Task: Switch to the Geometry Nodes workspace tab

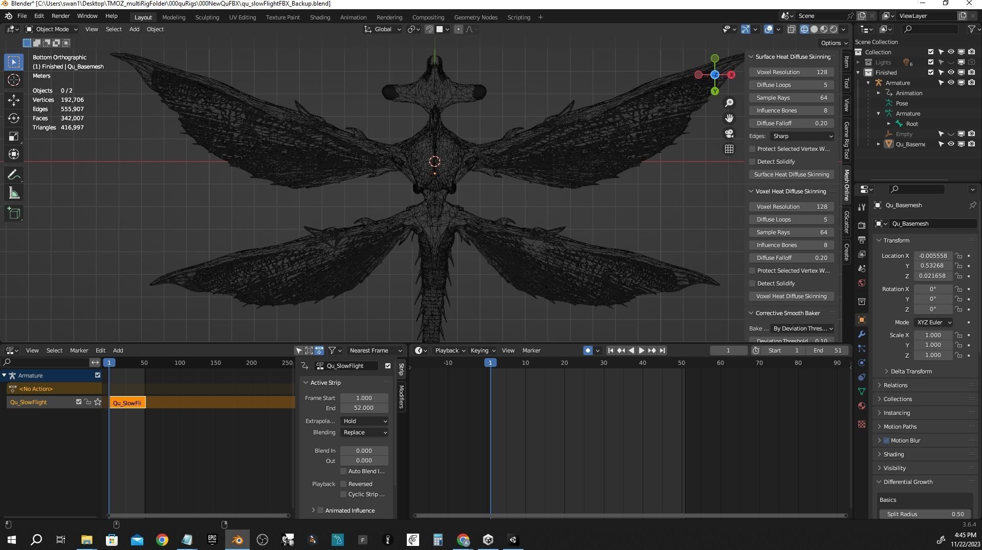Action: (x=476, y=17)
